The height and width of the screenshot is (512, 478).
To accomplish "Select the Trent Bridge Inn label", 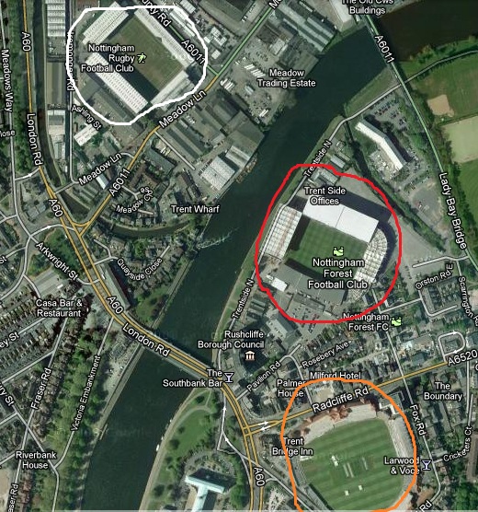I will 293,447.
